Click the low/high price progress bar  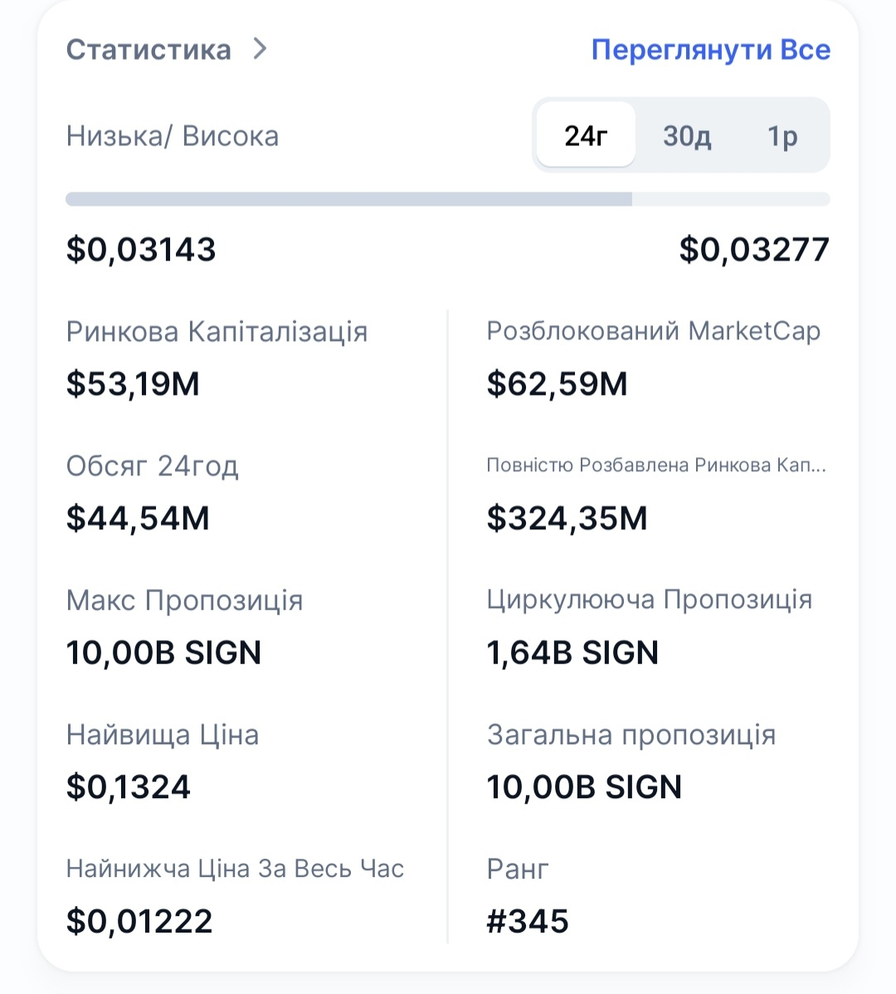(447, 199)
